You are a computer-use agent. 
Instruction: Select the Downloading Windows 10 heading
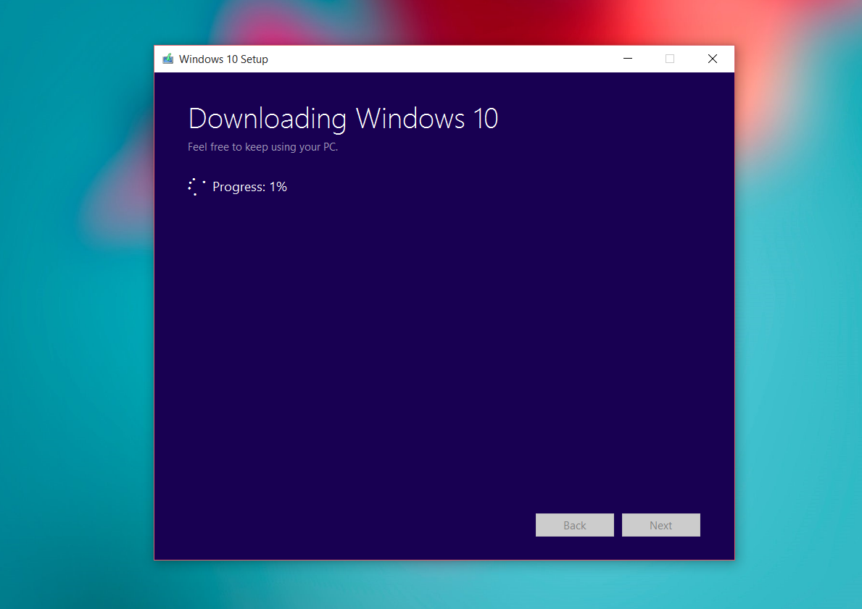coord(343,119)
